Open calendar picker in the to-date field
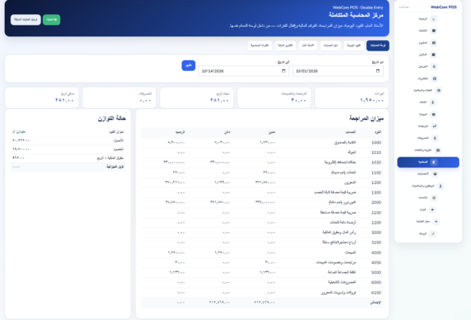Viewport: 471px width, 320px height. (x=283, y=71)
